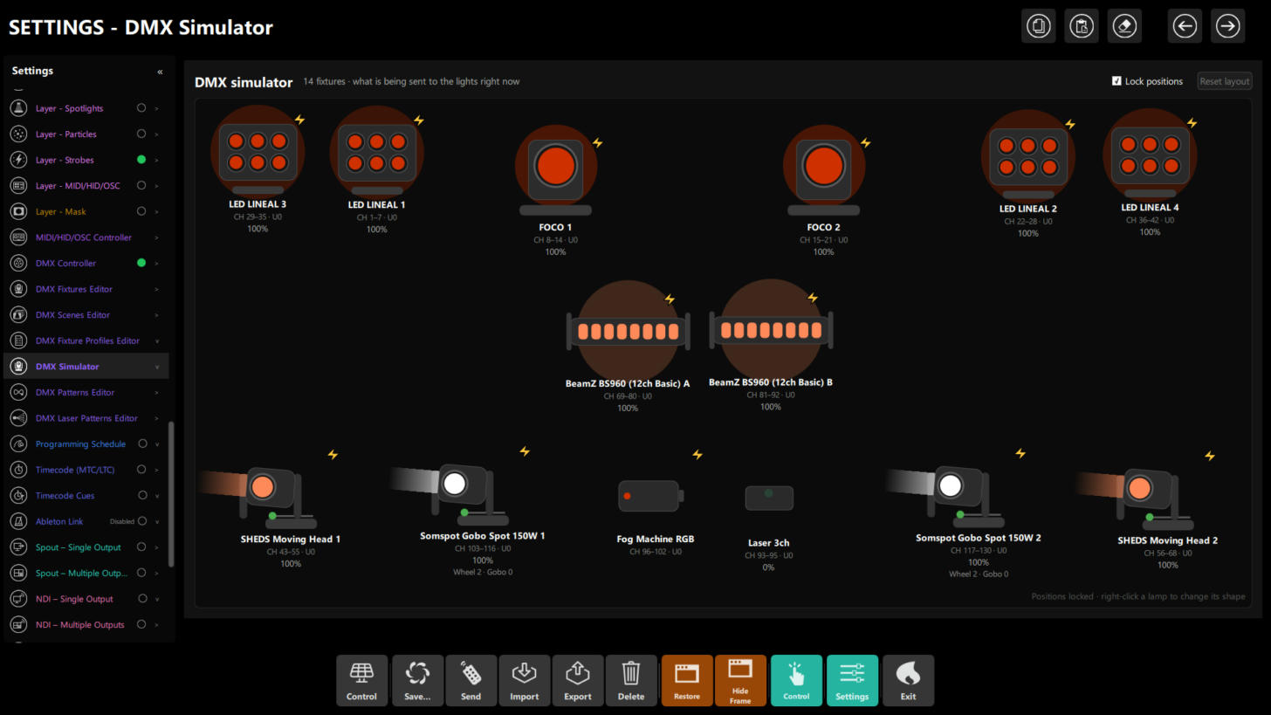Viewport: 1271px width, 715px height.
Task: Select the Fog Machine RGB fixture icon
Action: [650, 496]
